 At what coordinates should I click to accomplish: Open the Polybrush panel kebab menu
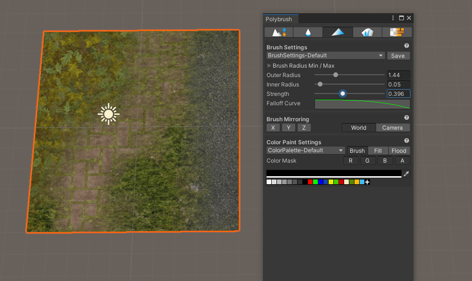click(393, 18)
